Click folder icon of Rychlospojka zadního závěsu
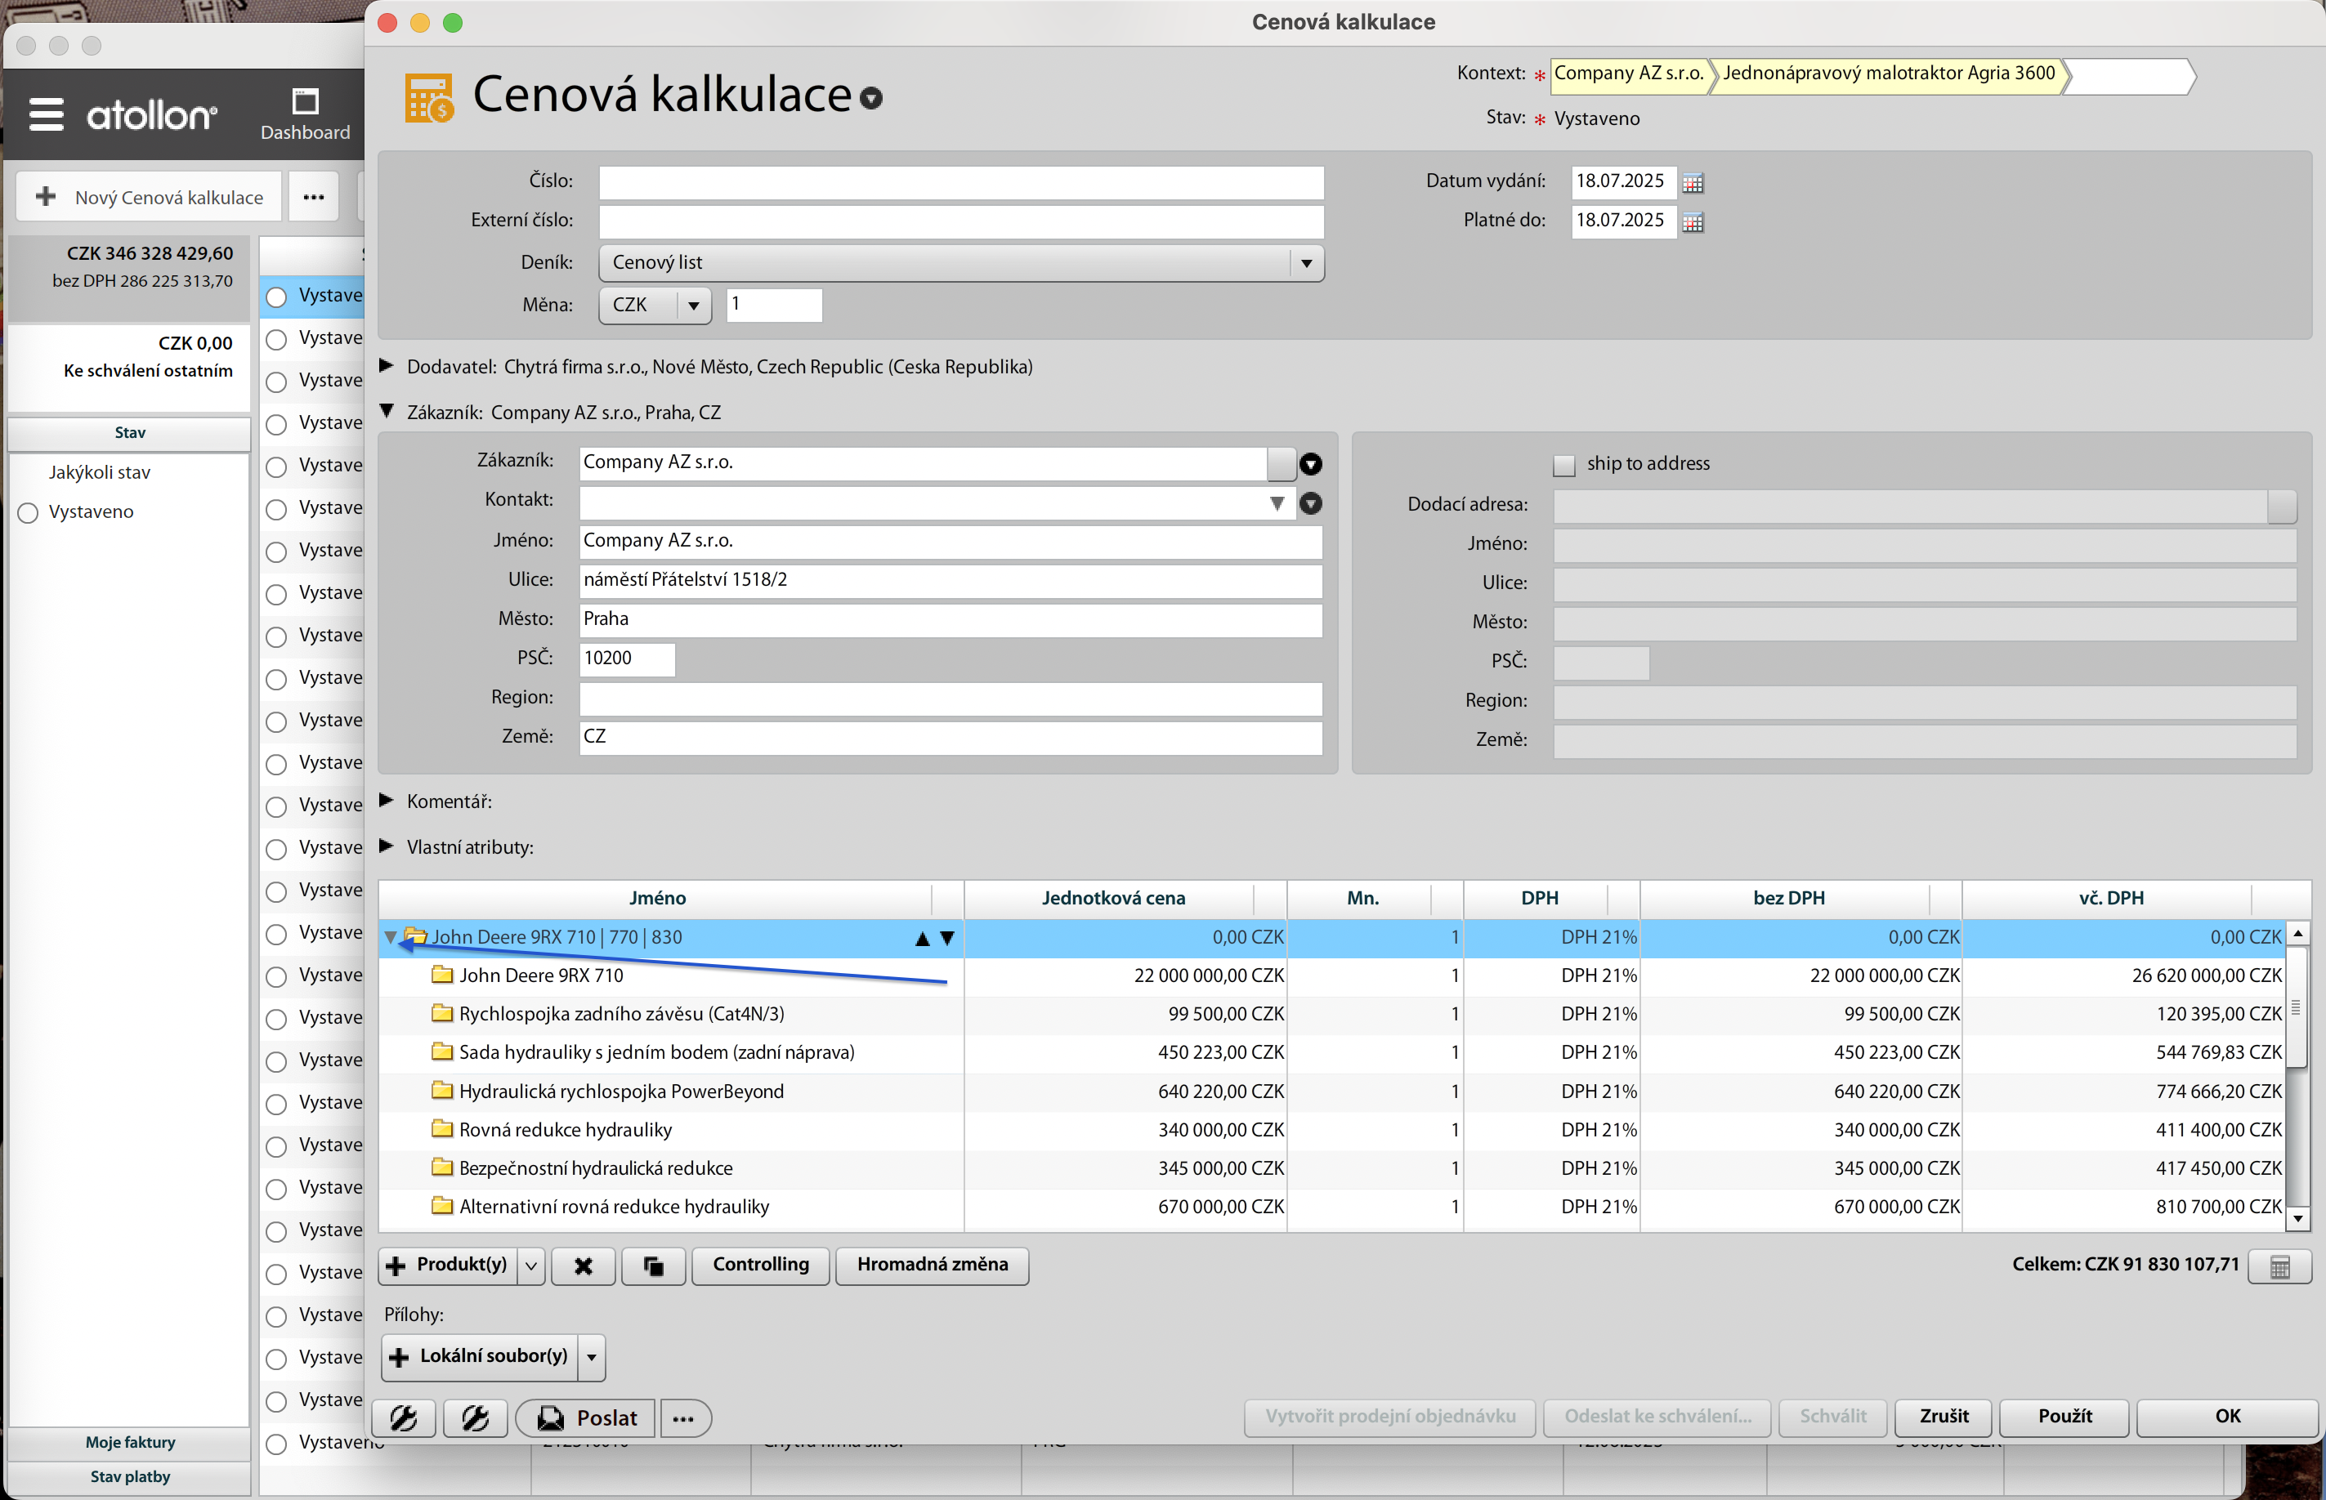The height and width of the screenshot is (1500, 2326). (x=442, y=1013)
